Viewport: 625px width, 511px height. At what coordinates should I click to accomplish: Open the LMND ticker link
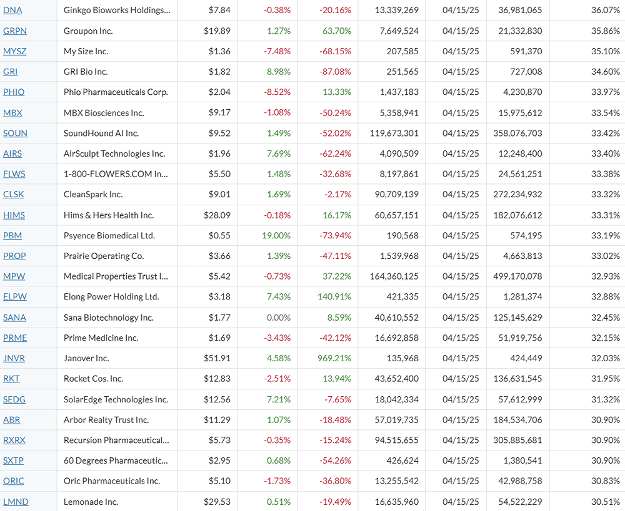point(16,502)
